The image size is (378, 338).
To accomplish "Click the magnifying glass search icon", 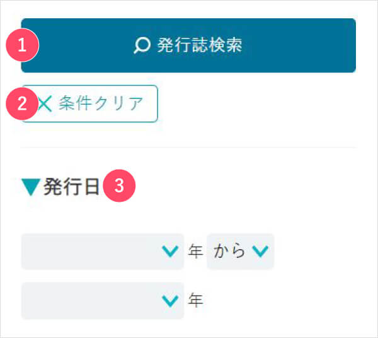I will coord(142,45).
